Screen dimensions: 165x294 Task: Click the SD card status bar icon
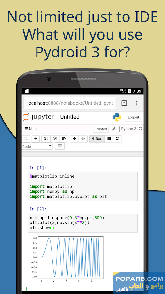[27, 91]
